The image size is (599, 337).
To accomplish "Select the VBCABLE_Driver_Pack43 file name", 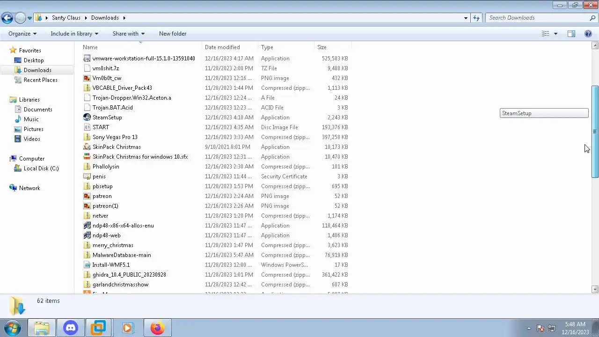I will [122, 88].
